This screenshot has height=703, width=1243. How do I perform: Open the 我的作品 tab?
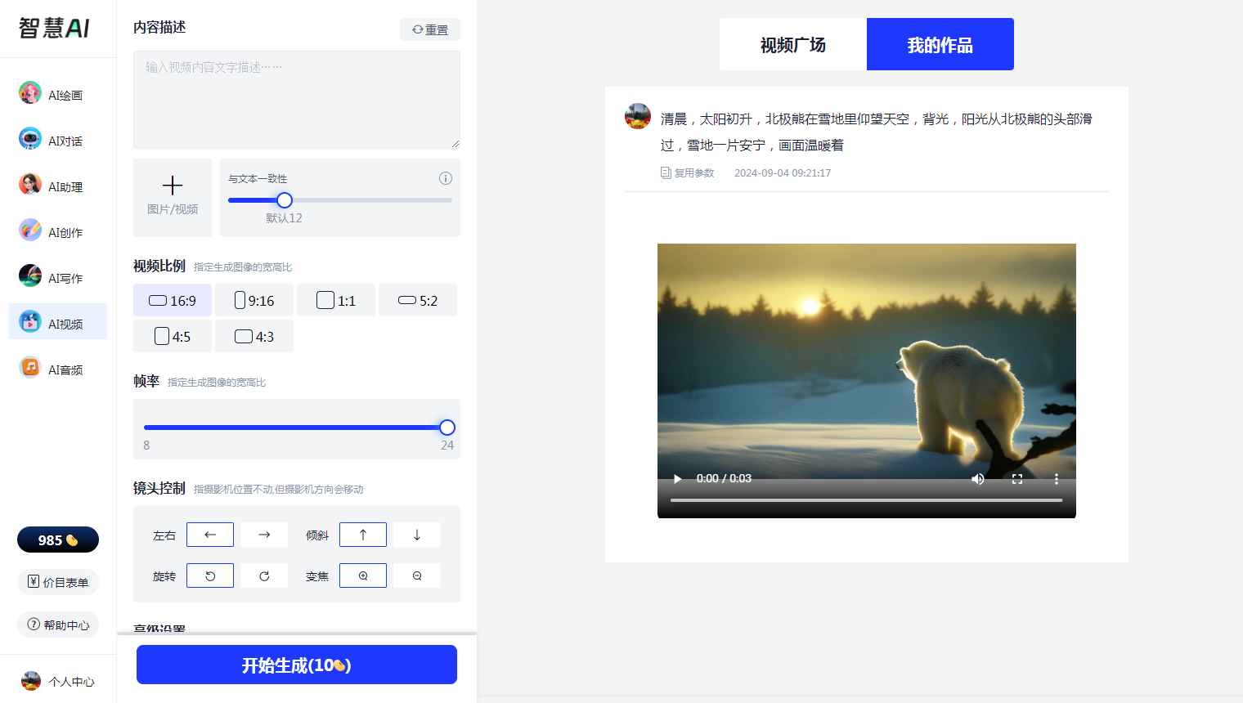(x=939, y=44)
